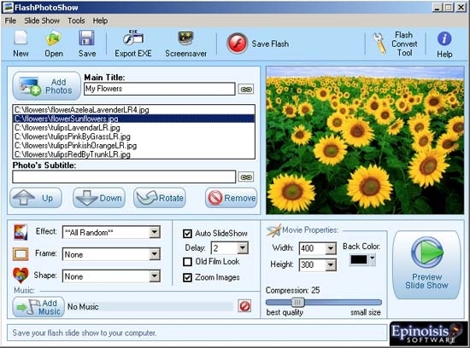Image resolution: width=470 pixels, height=348 pixels.
Task: Click the Frame icon
Action: tap(21, 254)
